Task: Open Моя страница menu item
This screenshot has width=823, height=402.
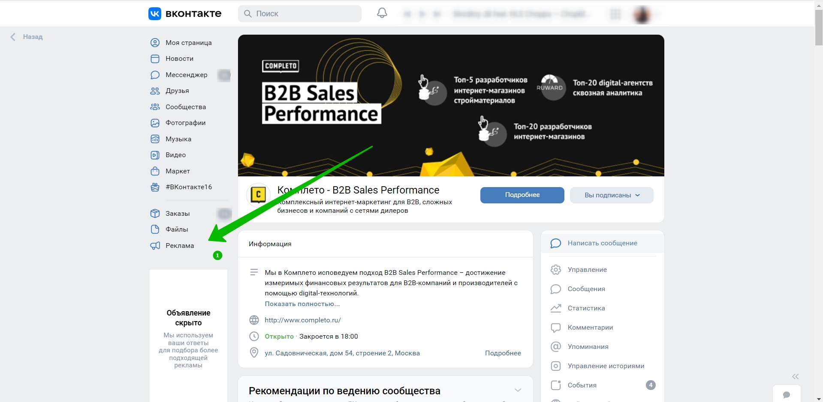Action: click(x=189, y=43)
